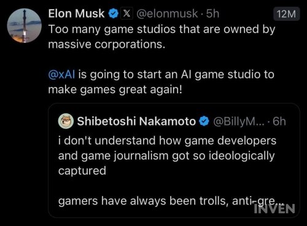Click the Elon Musk display name
The width and height of the screenshot is (307, 226).
click(76, 13)
